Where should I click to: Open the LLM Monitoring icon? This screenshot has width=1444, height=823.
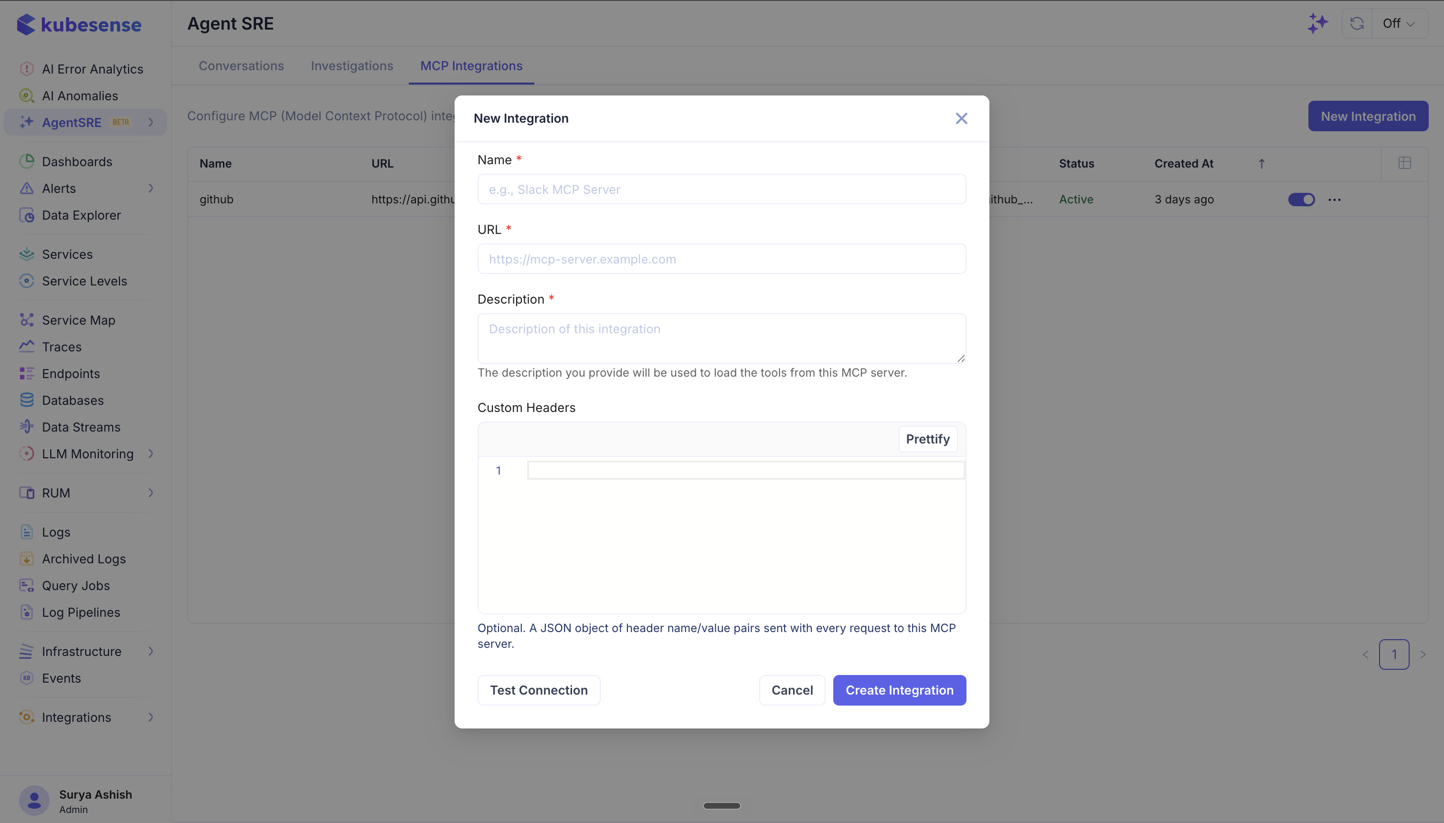point(27,454)
